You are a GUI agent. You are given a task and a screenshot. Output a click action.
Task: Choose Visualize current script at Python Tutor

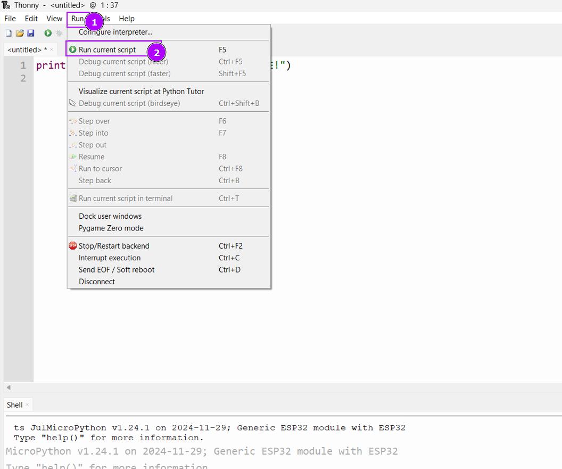click(x=169, y=92)
